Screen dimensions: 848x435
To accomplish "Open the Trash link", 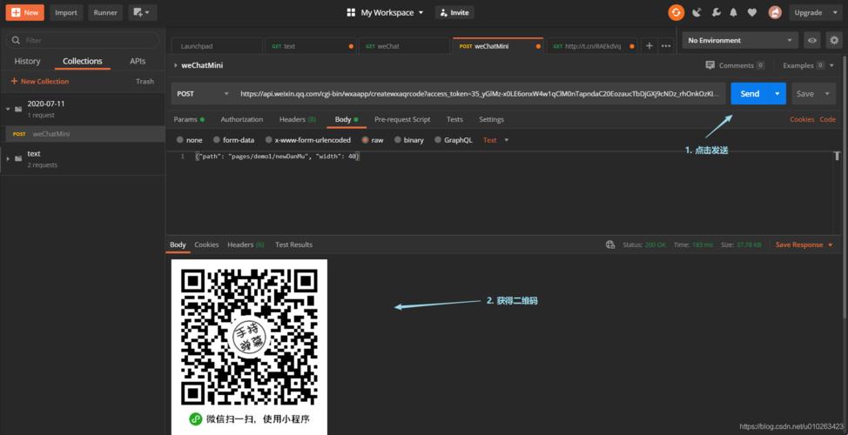I will pyautogui.click(x=145, y=81).
